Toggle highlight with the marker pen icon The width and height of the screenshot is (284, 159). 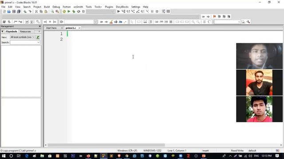click(x=111, y=22)
